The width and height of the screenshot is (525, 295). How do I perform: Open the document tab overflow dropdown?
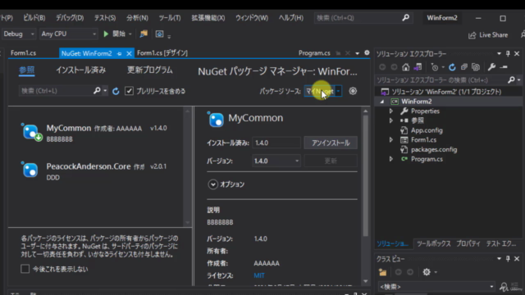coord(358,53)
